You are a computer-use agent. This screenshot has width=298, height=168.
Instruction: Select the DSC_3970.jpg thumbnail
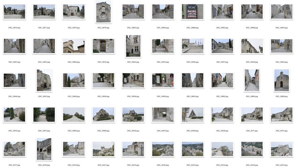15,115
